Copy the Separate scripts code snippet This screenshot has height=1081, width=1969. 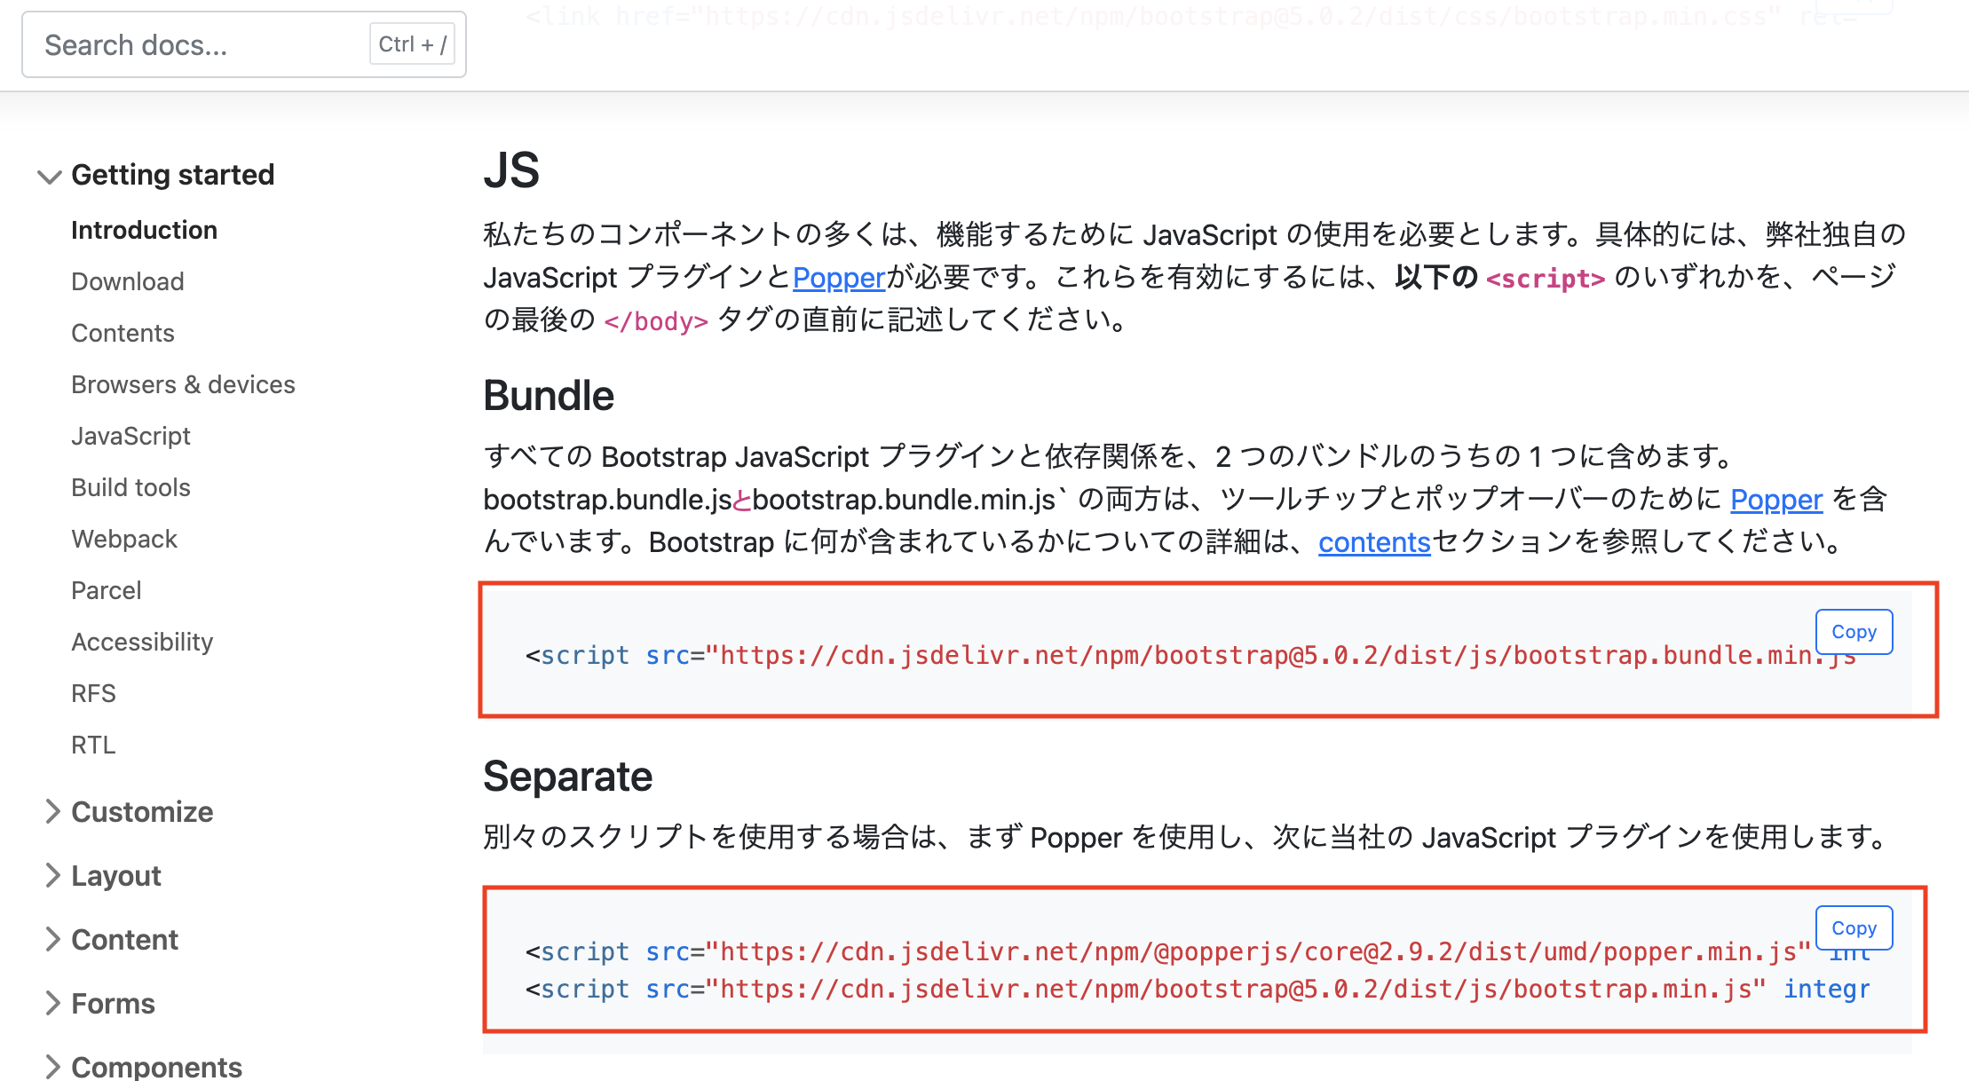pos(1854,928)
